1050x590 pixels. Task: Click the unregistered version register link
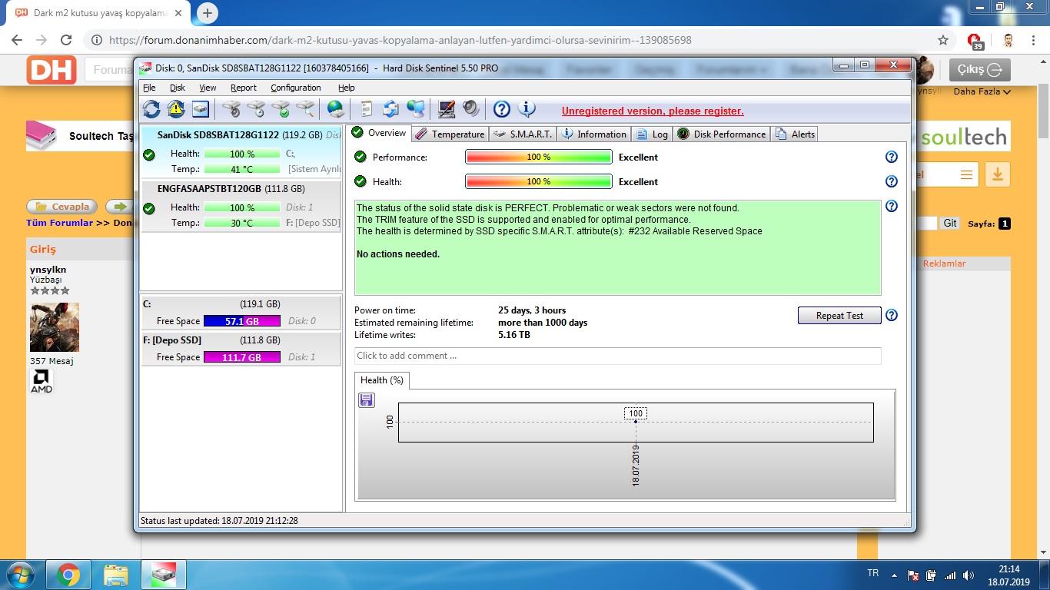pos(653,111)
